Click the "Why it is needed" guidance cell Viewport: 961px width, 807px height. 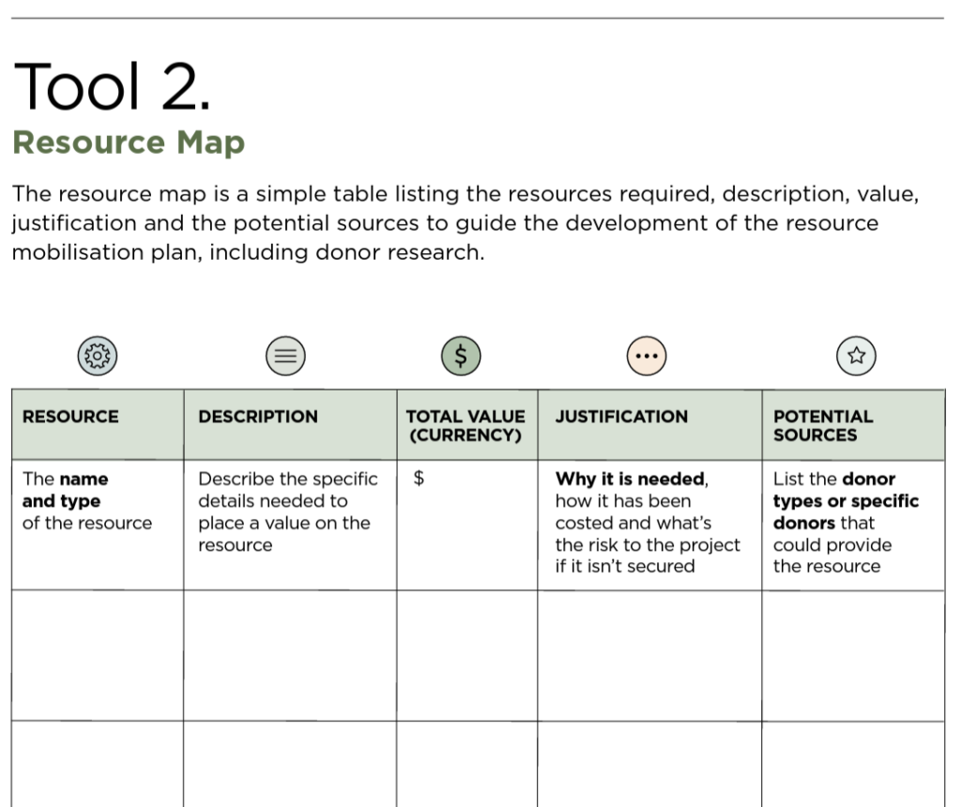(648, 523)
